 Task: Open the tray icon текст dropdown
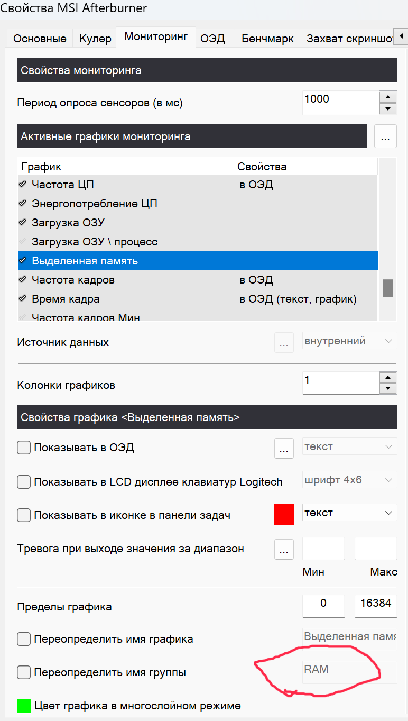349,513
